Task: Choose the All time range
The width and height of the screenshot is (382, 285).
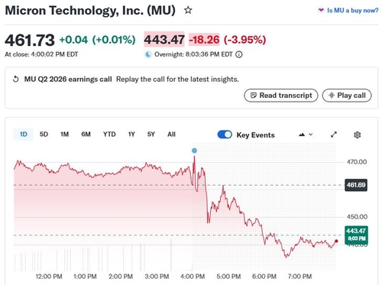Action: 171,134
